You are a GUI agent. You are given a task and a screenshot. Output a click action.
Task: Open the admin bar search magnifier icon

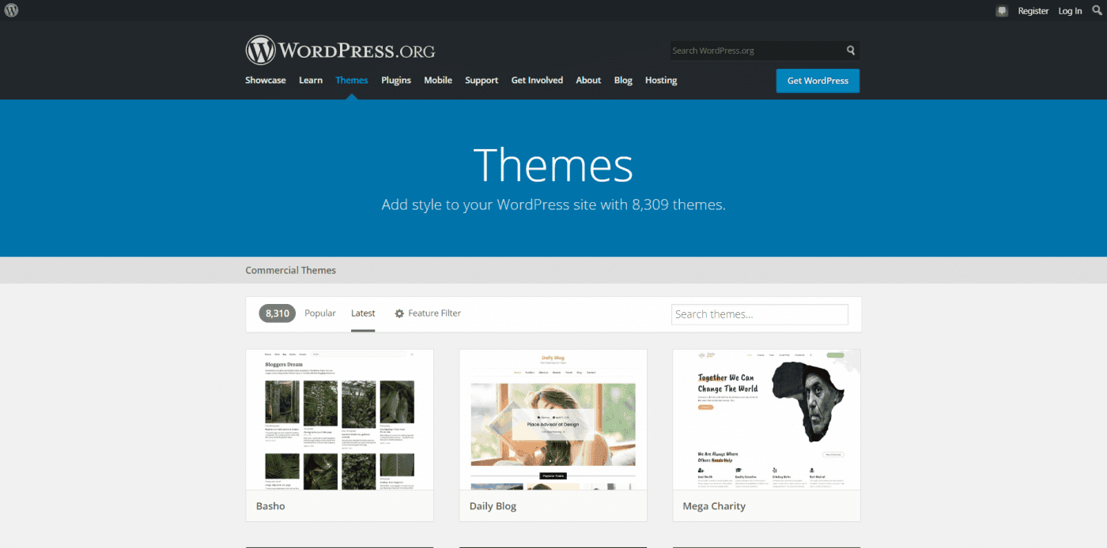tap(1097, 10)
